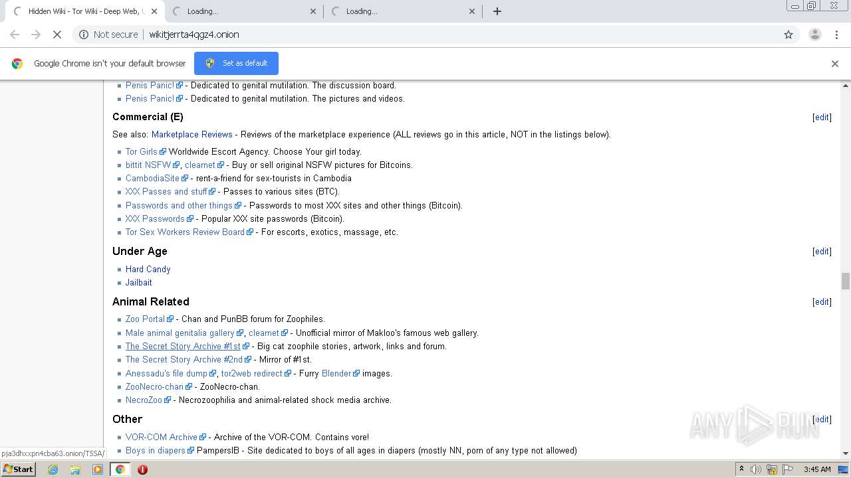This screenshot has height=478, width=851.
Task: Open the red shield taskbar icon
Action: (x=142, y=469)
